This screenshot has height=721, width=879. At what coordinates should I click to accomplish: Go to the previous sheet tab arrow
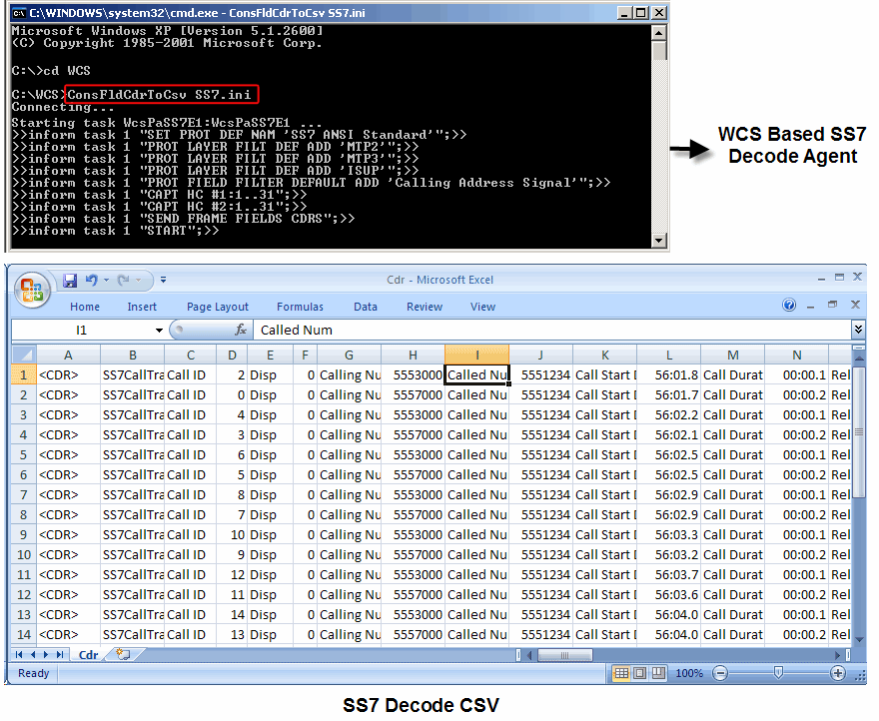coord(33,654)
